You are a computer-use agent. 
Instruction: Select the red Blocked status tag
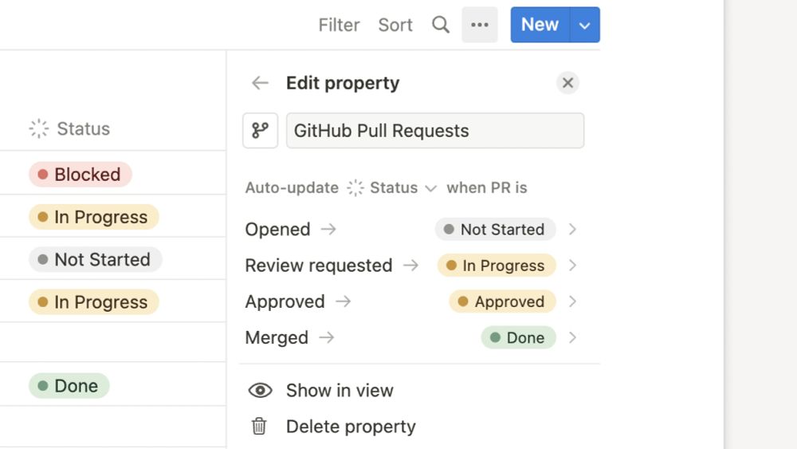pyautogui.click(x=80, y=175)
